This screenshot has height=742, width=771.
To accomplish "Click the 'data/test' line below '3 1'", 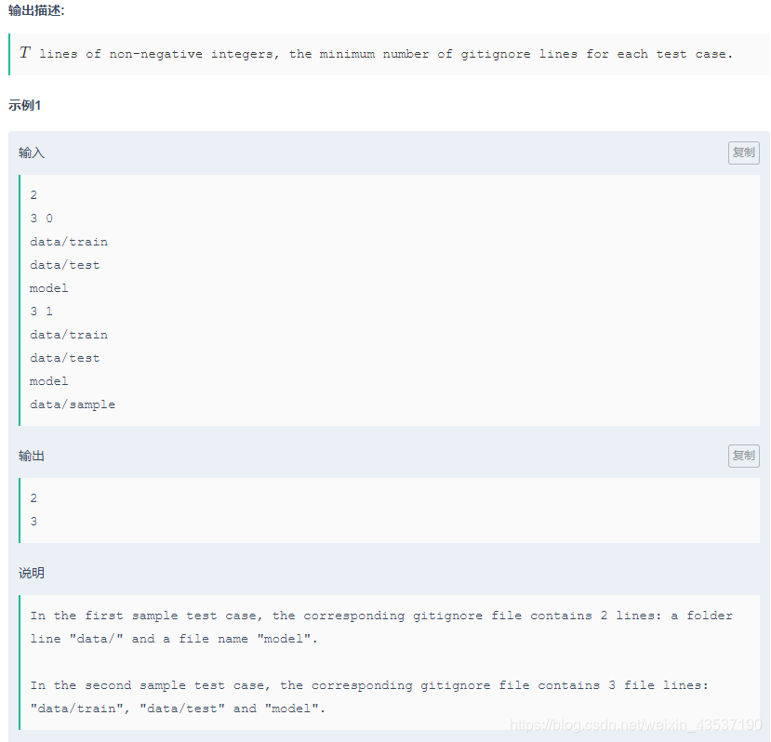I will pyautogui.click(x=65, y=358).
